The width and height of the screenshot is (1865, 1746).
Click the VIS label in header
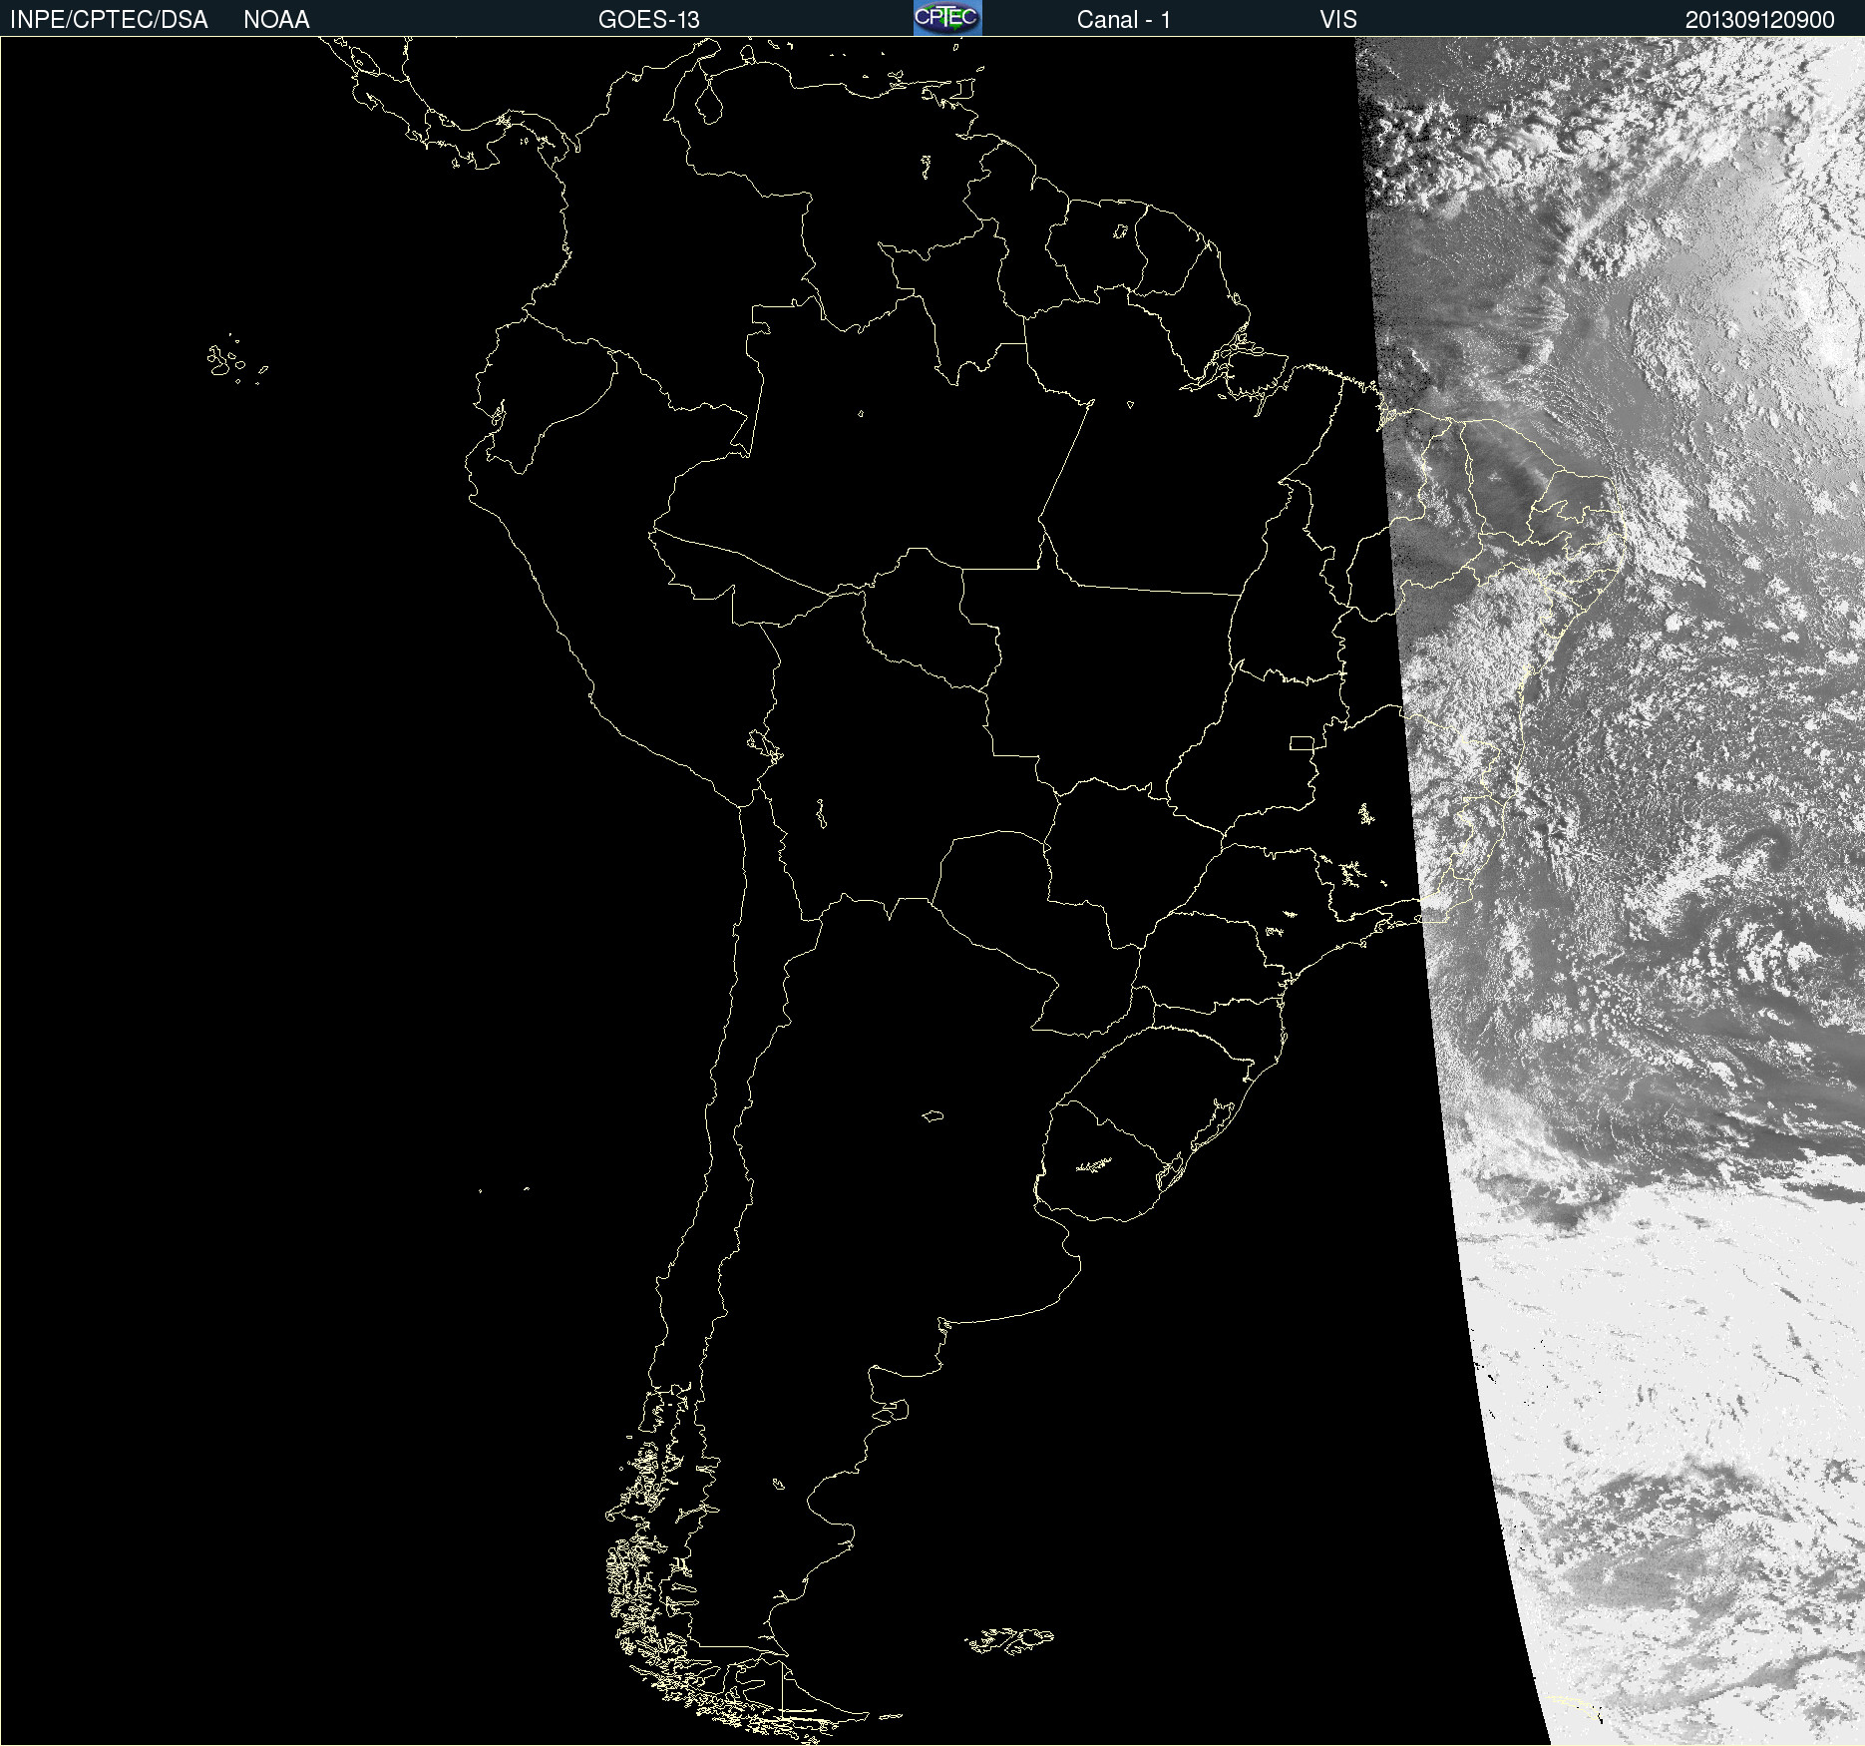click(1338, 20)
